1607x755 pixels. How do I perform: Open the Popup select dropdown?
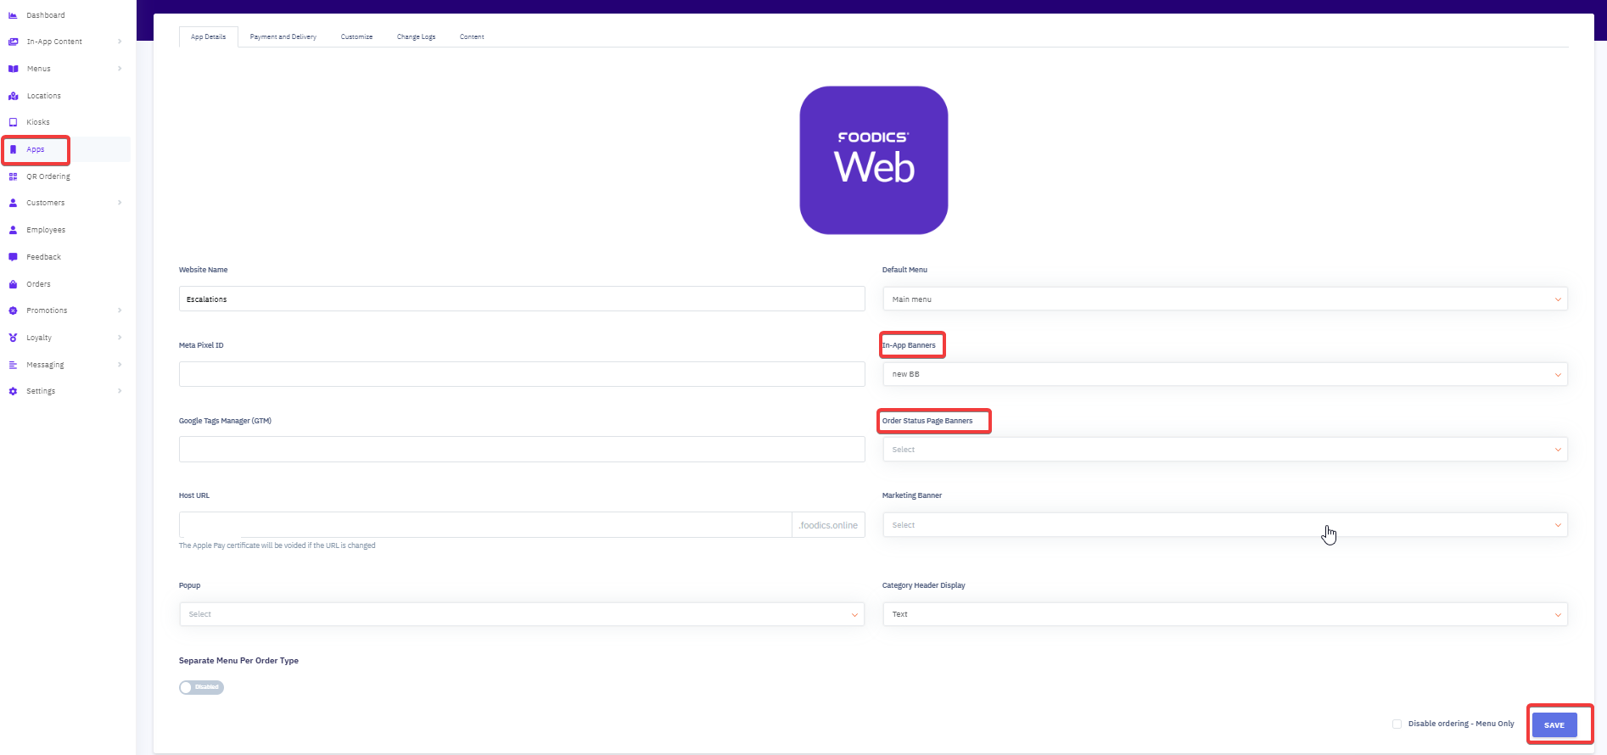pyautogui.click(x=521, y=614)
